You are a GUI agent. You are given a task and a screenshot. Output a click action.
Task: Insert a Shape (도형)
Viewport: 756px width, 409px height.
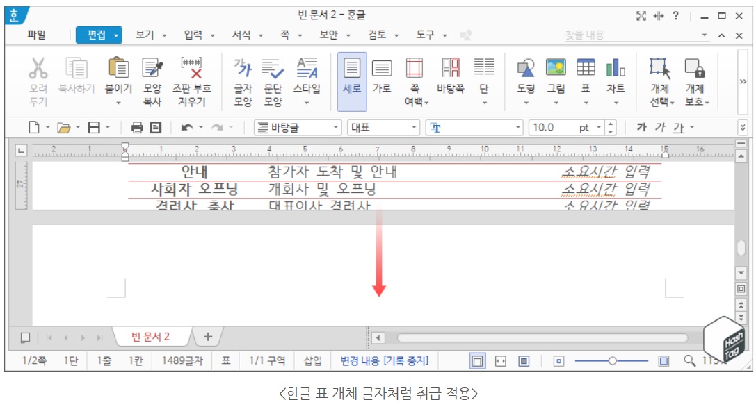(x=526, y=68)
